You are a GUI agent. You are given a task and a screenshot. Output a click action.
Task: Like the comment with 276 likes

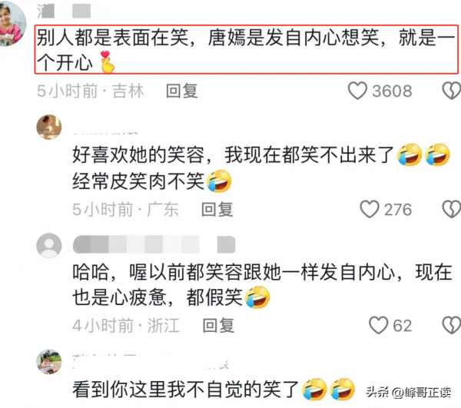pos(370,209)
